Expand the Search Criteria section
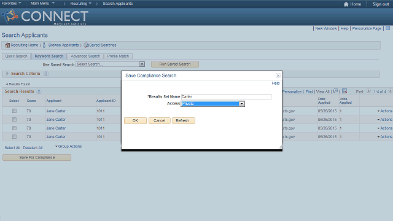 click(7, 74)
